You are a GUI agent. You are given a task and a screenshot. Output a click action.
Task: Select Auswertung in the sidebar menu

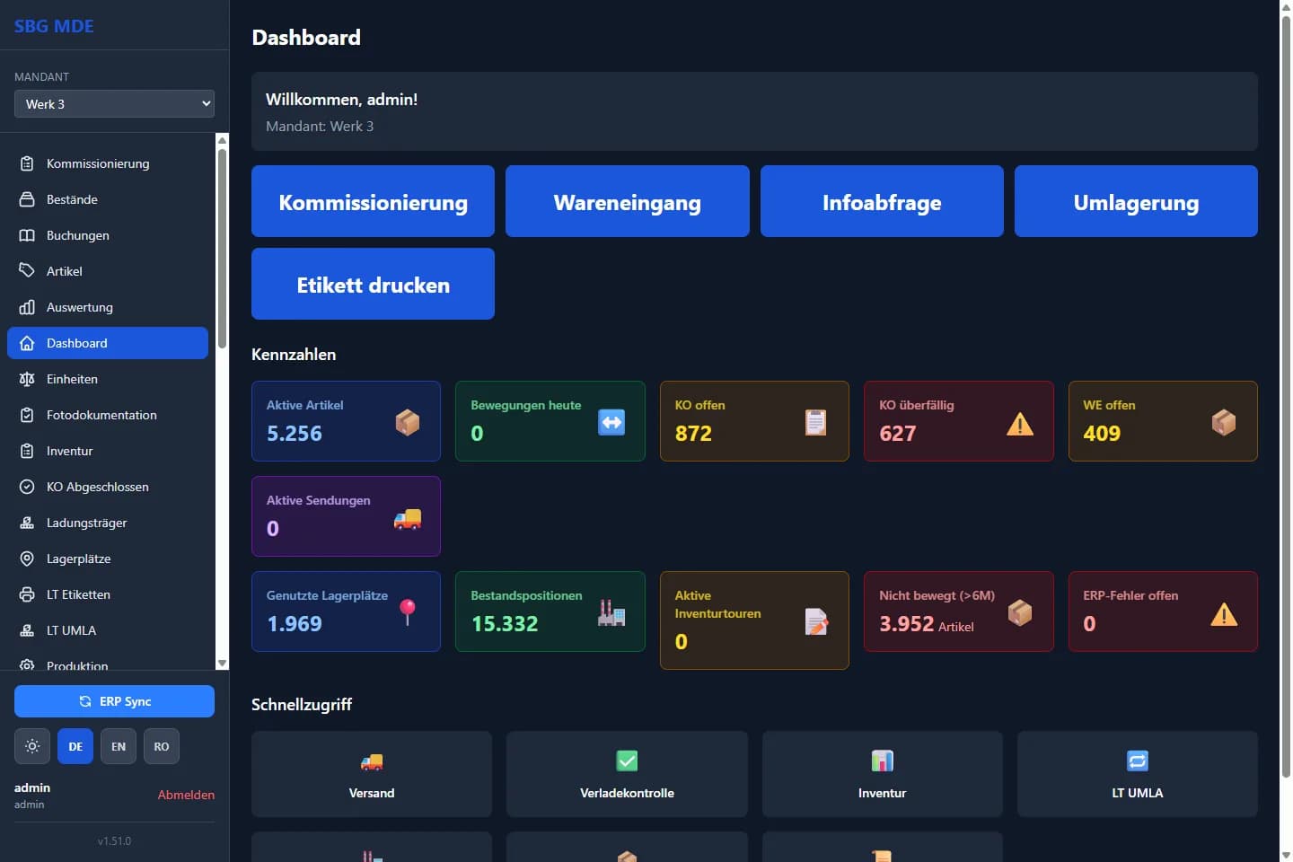(x=108, y=307)
